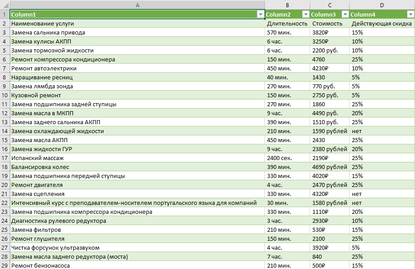Select cell 'Замена сальника привода'
This screenshot has width=415, height=269.
click(x=138, y=33)
